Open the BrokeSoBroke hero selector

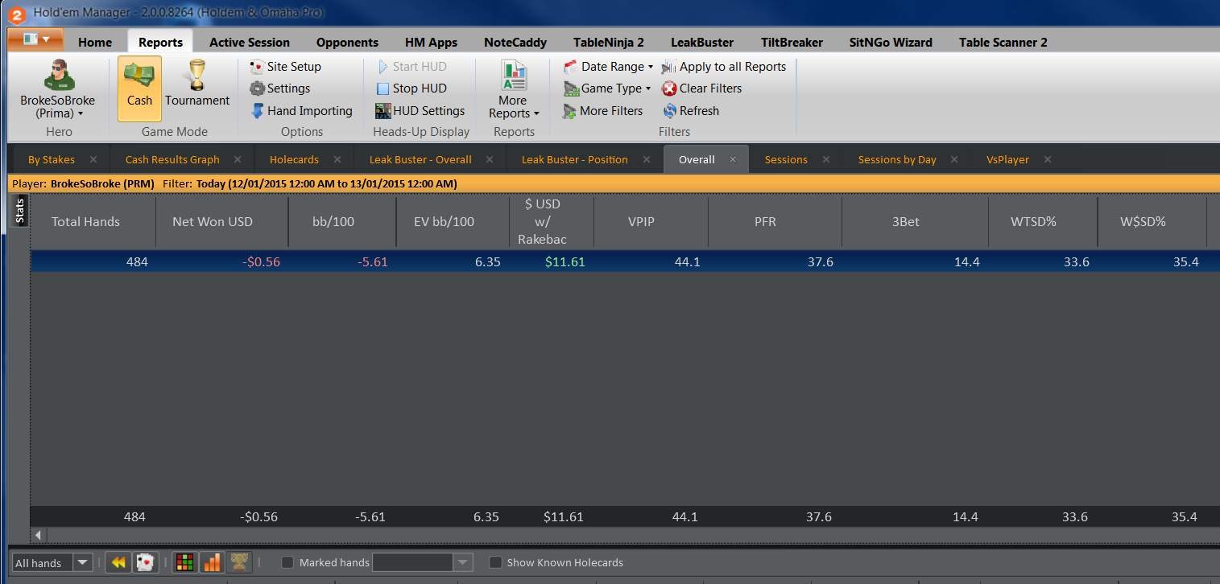point(58,88)
